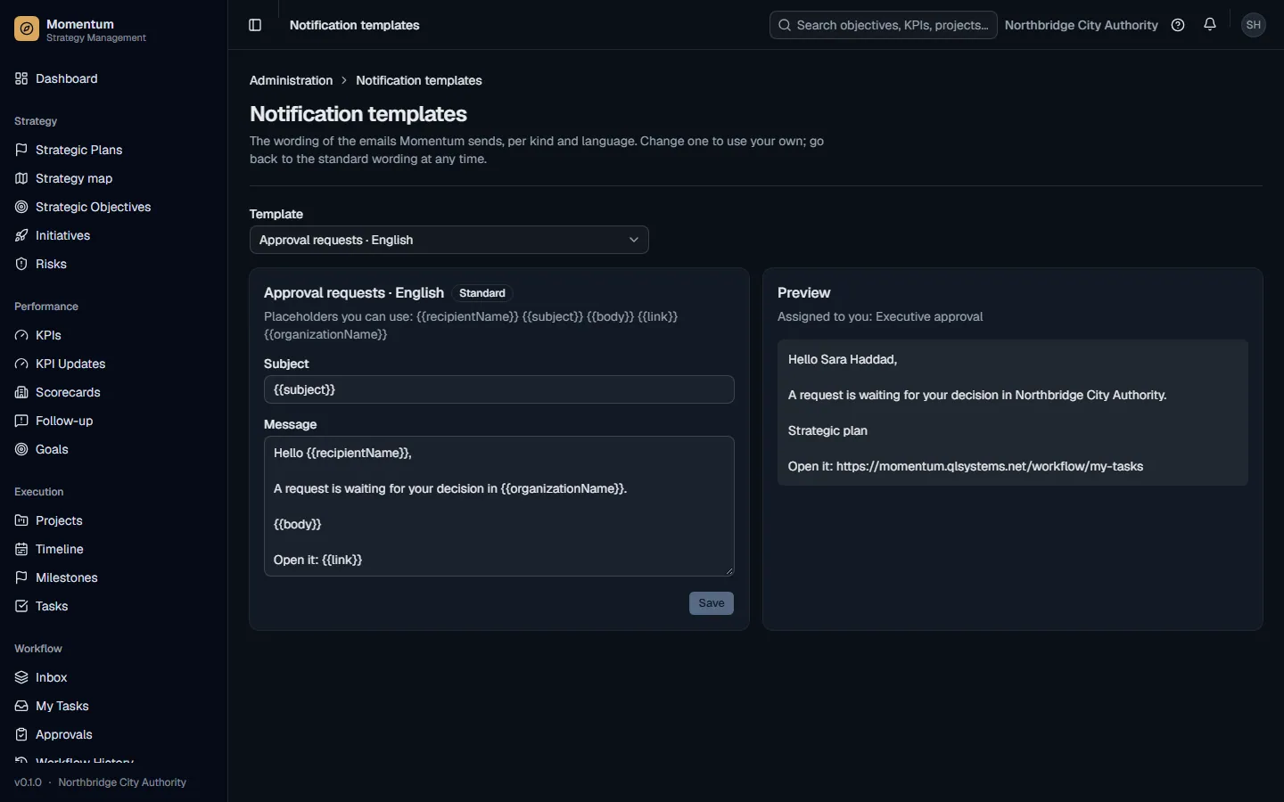This screenshot has height=802, width=1284.
Task: Open the help question-mark icon
Action: [x=1178, y=25]
